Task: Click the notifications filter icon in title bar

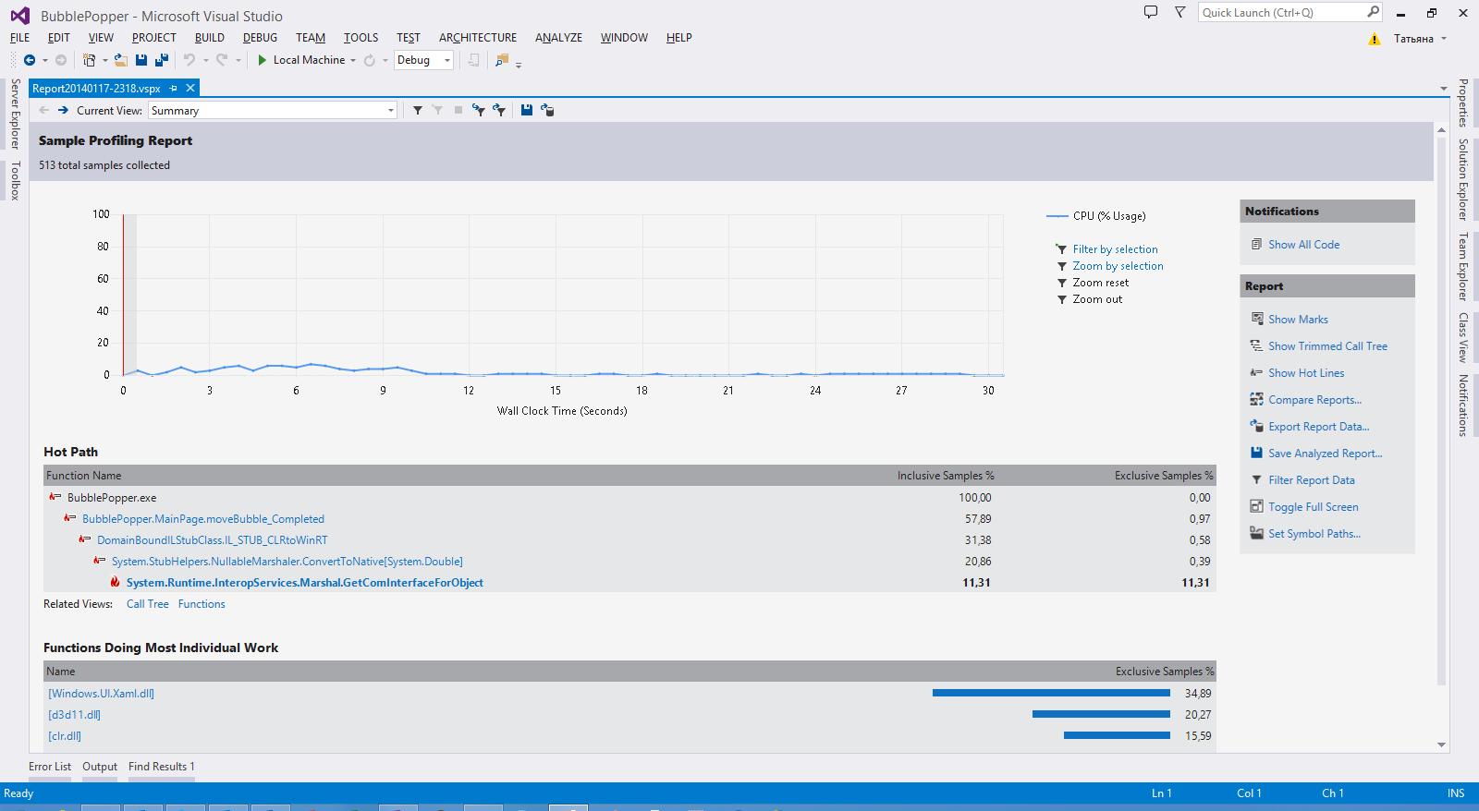Action: 1180,12
